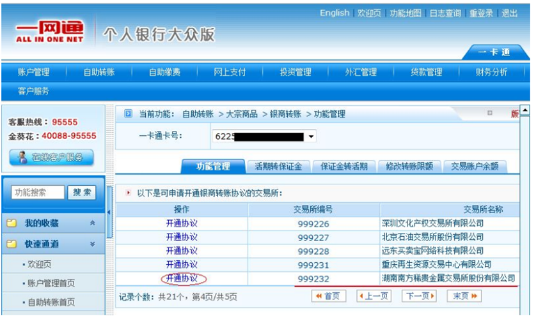Screen dimensions: 536x321
Task: Open the 外汇管理 menu
Action: click(361, 72)
